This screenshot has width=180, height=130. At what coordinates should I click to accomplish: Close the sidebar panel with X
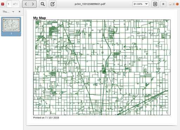(x=19, y=12)
